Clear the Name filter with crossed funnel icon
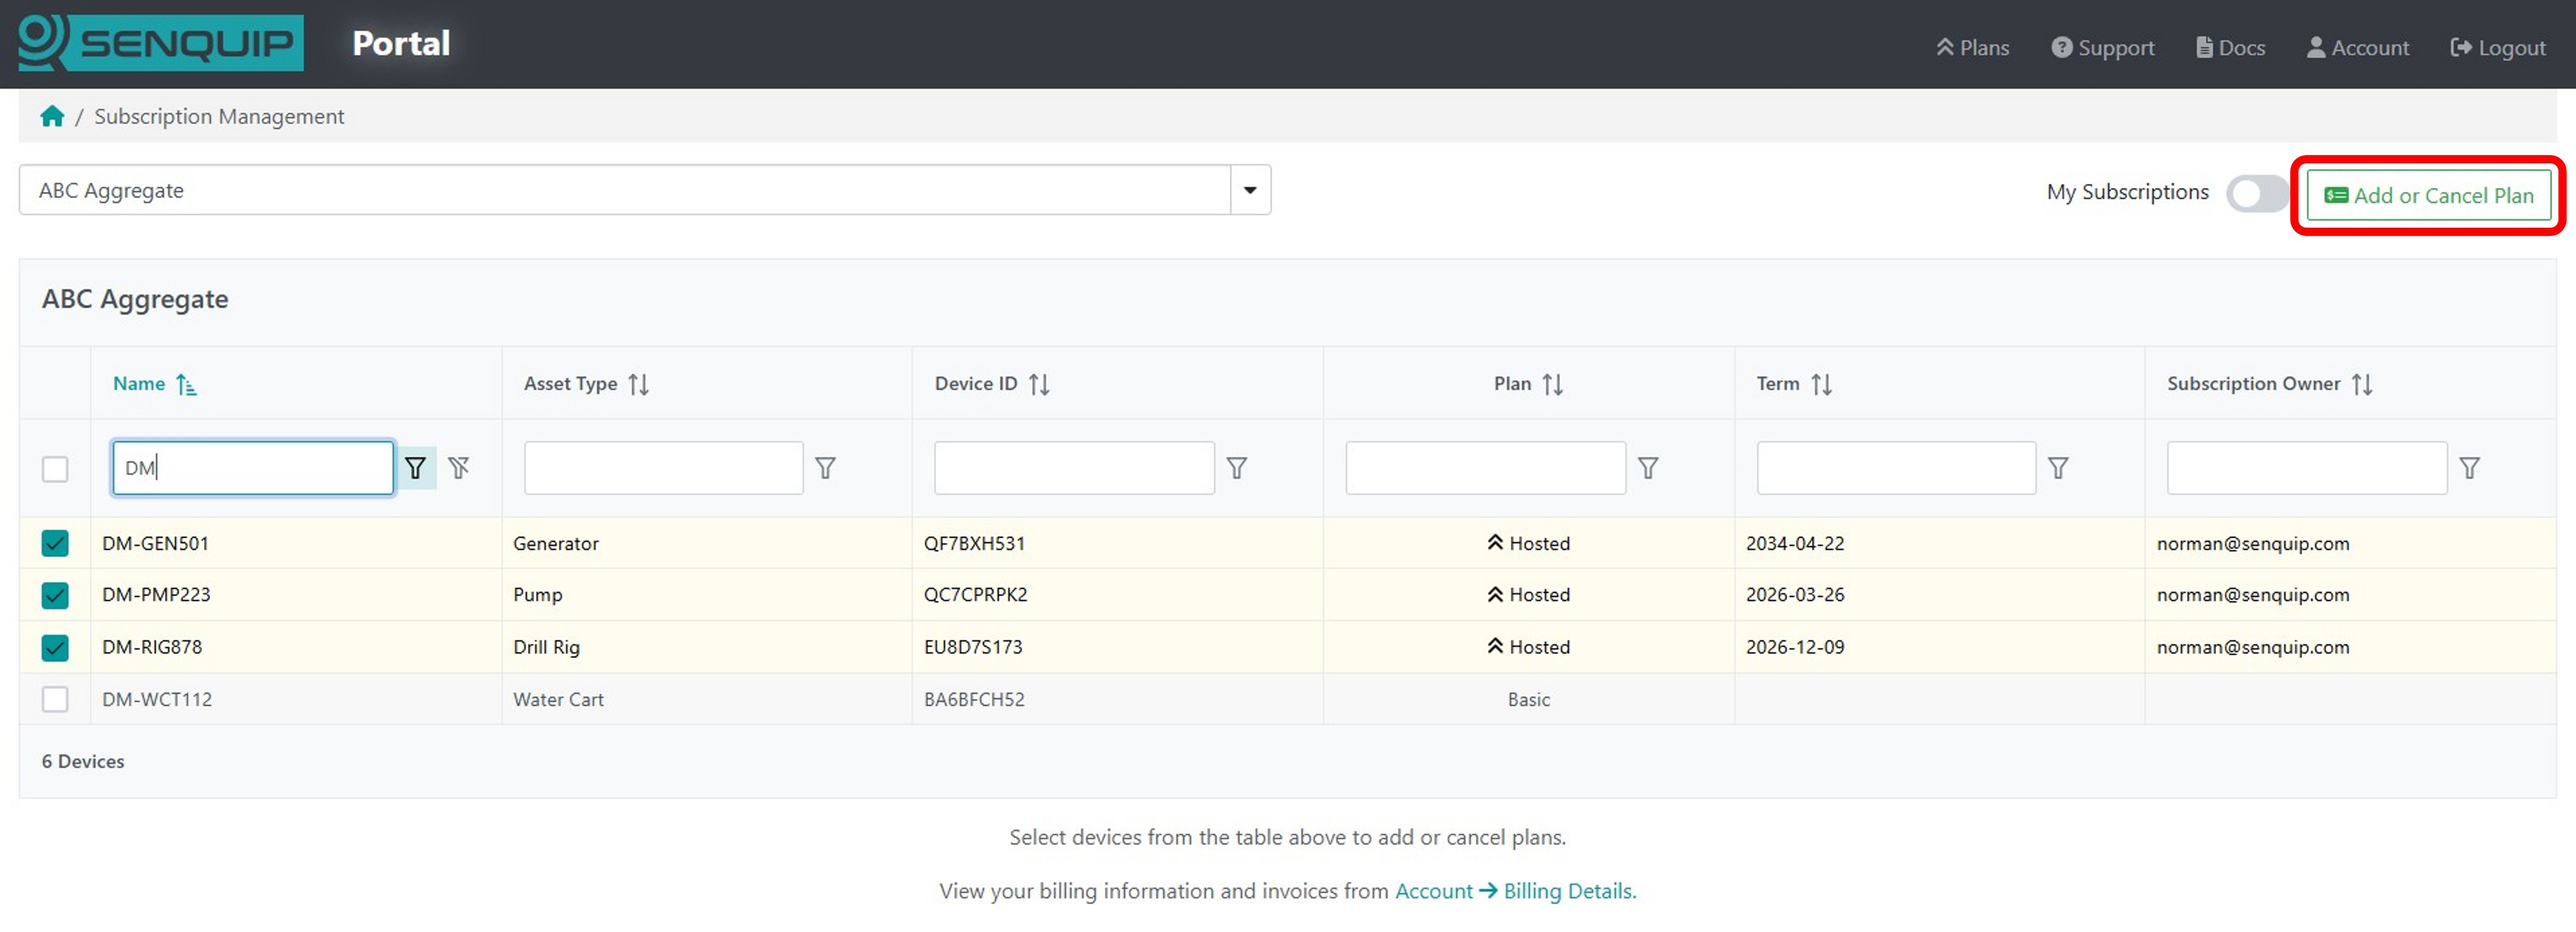This screenshot has height=932, width=2576. click(x=459, y=468)
